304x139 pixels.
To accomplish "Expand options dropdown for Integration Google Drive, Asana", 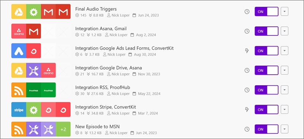I will 284,70.
